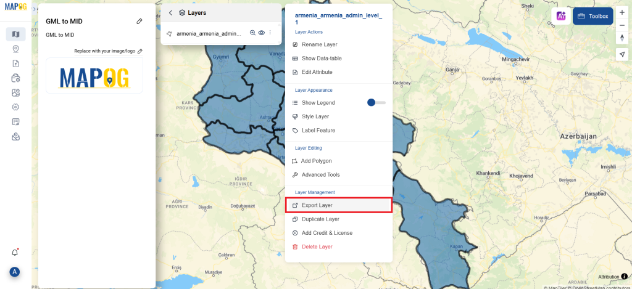Click the MAPOG logo thumbnail image
Image resolution: width=632 pixels, height=289 pixels.
coord(94,76)
